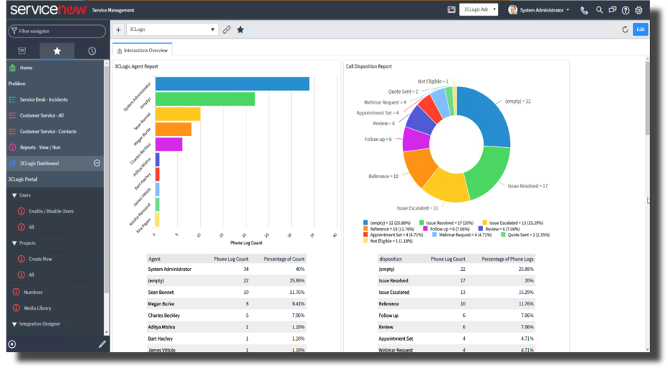Click Service Desk - Incidents list icon
The width and height of the screenshot is (668, 376).
pos(12,99)
